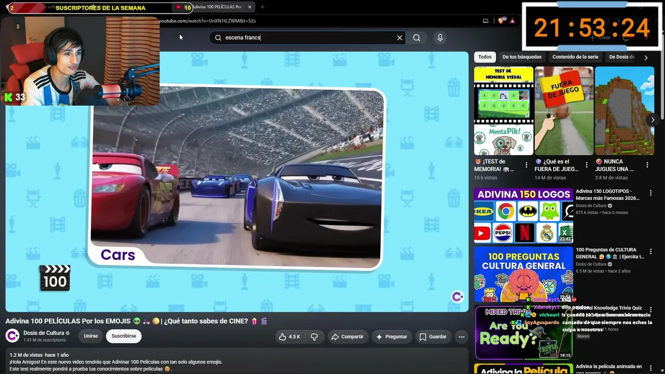Click the browser address bar URL
Screen dimensions: 665x374
208,21
